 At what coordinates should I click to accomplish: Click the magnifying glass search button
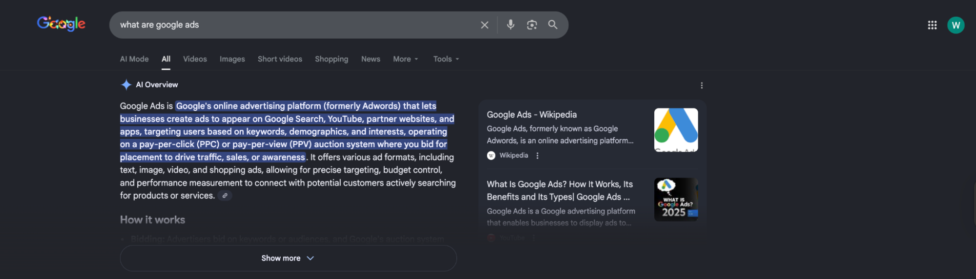(553, 24)
